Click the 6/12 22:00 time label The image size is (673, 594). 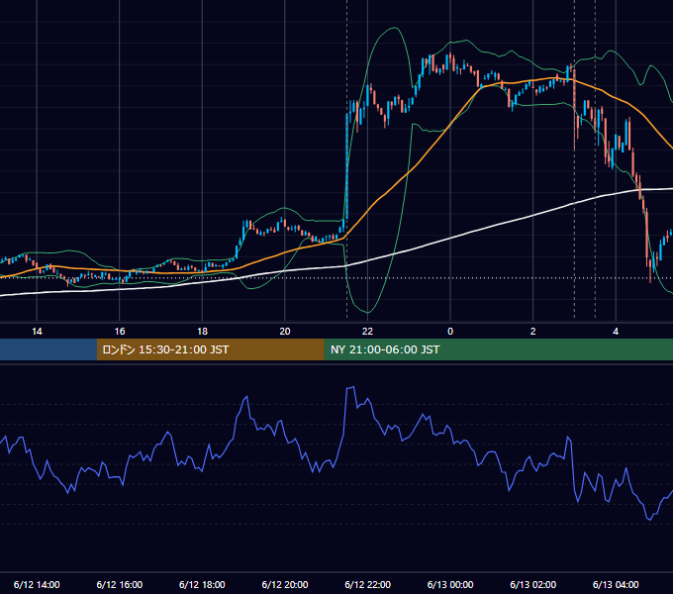point(367,584)
